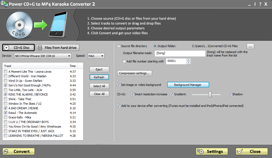Viewport: 272px width, 158px height.
Task: Switch to CD+G Disc source tab
Action: (x=18, y=48)
